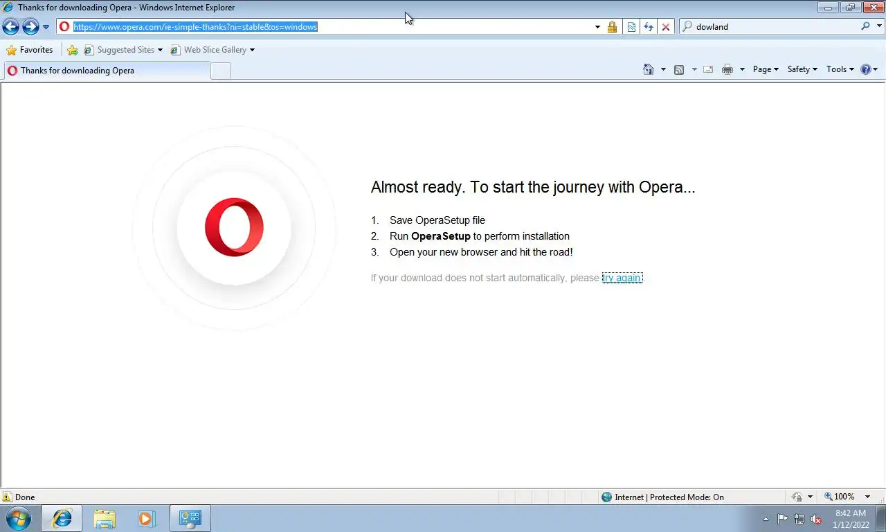The image size is (886, 532).
Task: Click the status bar privacy/pop-up icon
Action: click(797, 497)
